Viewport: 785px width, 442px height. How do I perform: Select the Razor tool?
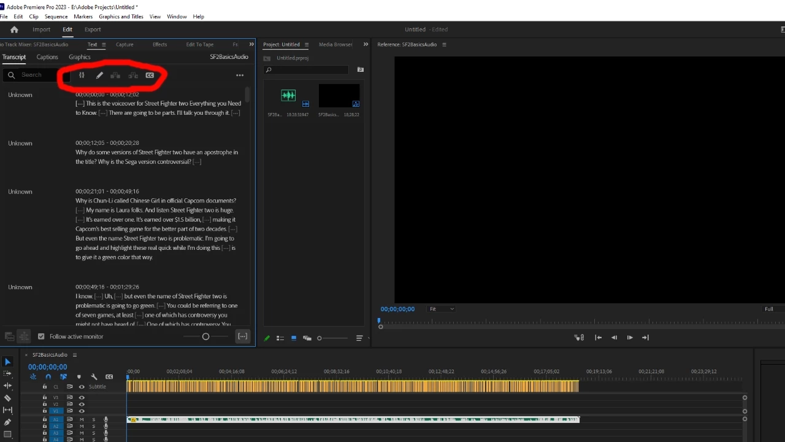click(x=7, y=398)
